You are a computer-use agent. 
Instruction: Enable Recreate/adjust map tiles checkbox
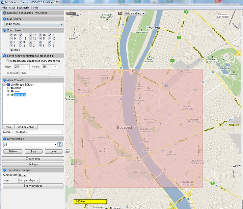(x=7, y=61)
